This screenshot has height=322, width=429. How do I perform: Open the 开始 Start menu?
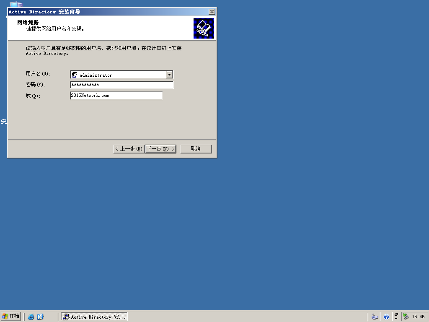10,317
